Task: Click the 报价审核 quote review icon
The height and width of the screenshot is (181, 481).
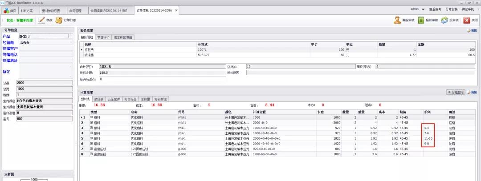Action: click(420, 20)
